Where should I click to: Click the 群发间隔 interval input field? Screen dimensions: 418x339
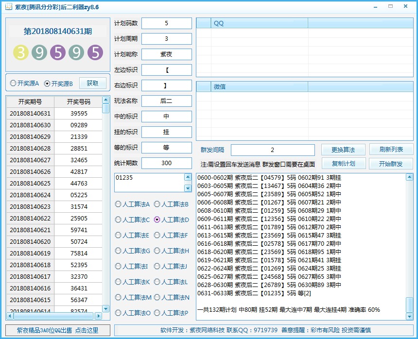pos(272,150)
